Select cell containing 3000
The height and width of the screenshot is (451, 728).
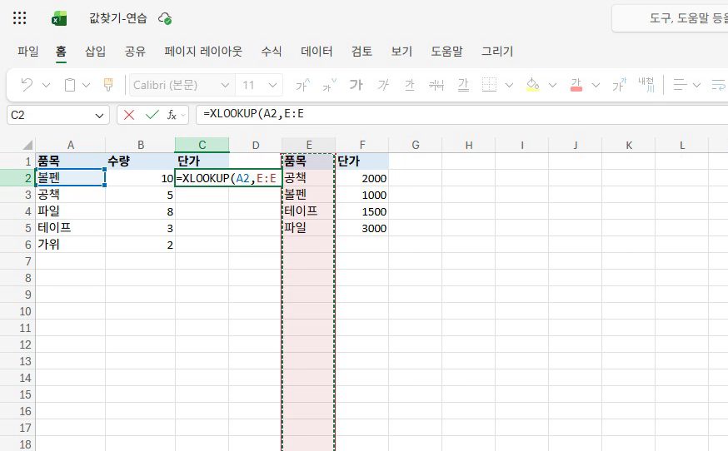pyautogui.click(x=362, y=228)
